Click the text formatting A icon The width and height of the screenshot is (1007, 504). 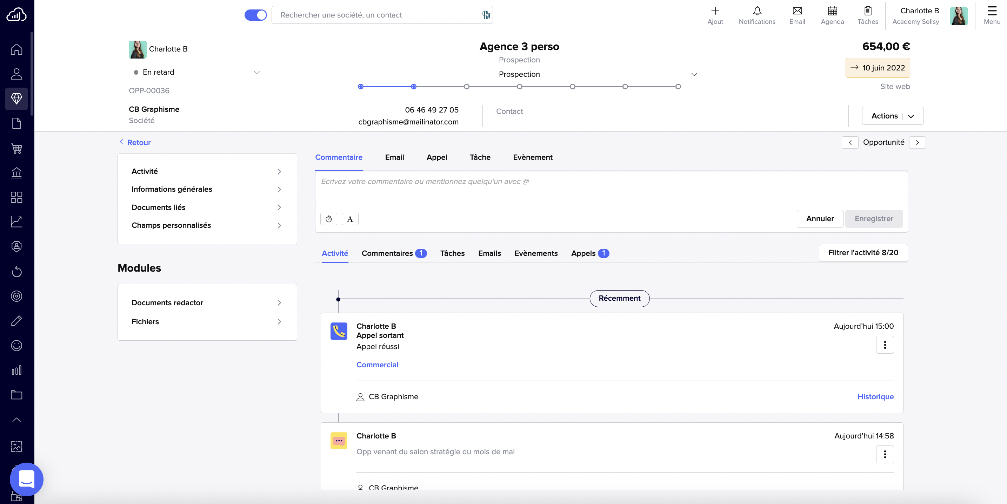coord(349,219)
